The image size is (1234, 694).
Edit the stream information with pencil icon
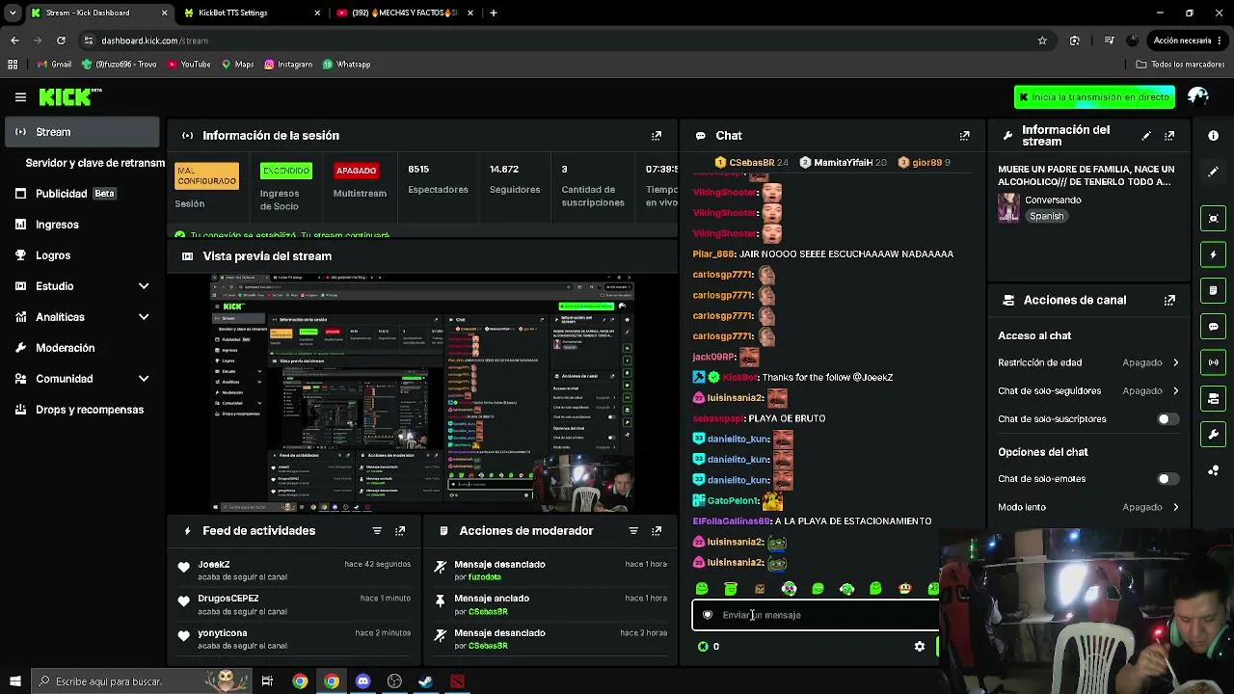coord(1146,136)
